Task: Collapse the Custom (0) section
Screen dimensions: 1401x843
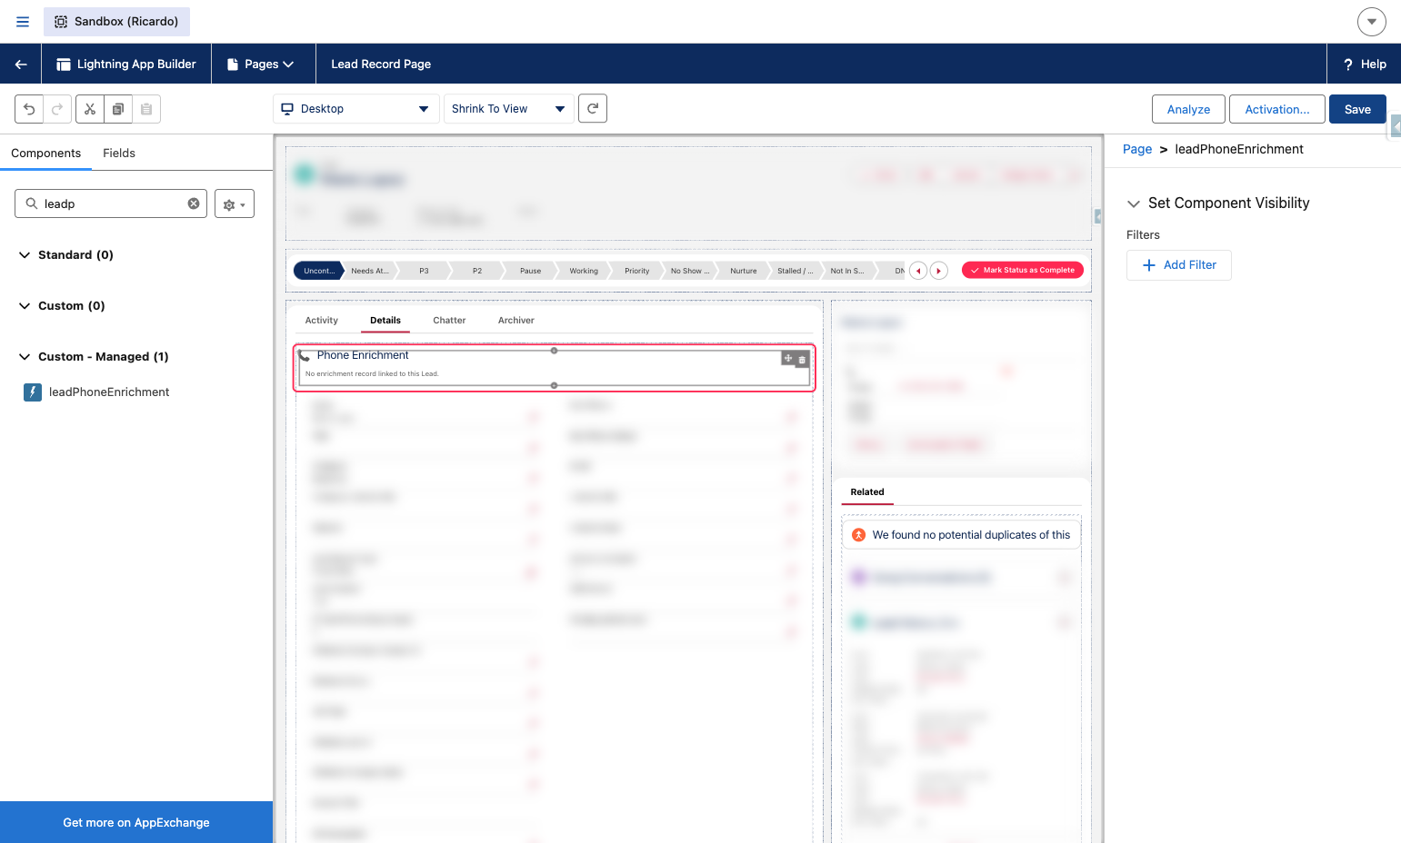Action: 25,306
